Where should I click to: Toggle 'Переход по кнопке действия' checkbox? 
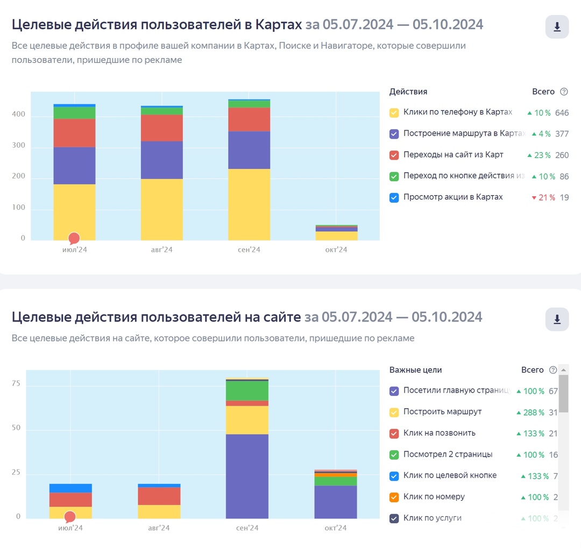[394, 176]
